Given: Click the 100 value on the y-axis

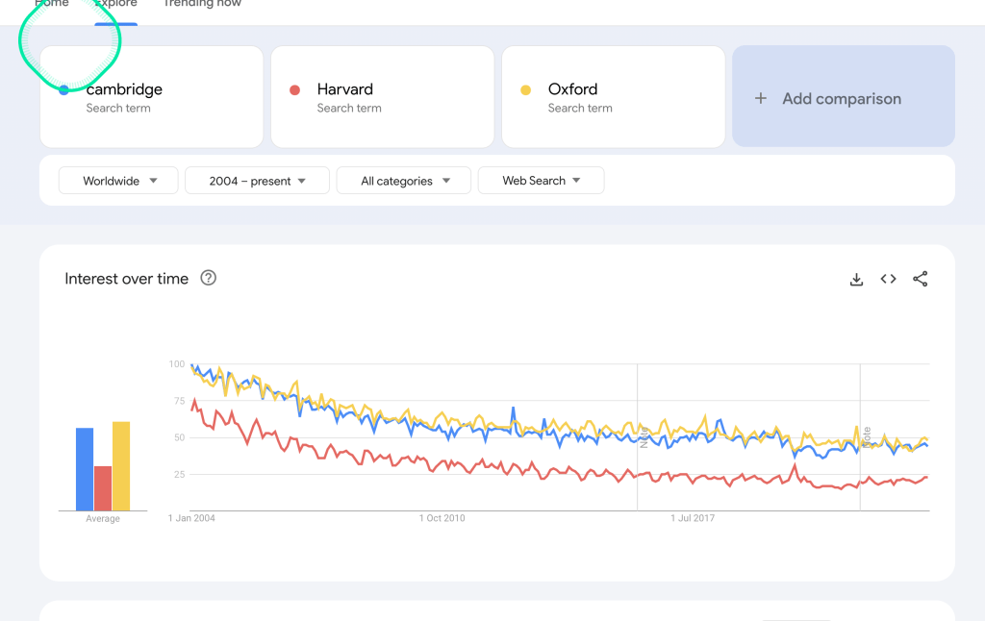Looking at the screenshot, I should tap(177, 364).
